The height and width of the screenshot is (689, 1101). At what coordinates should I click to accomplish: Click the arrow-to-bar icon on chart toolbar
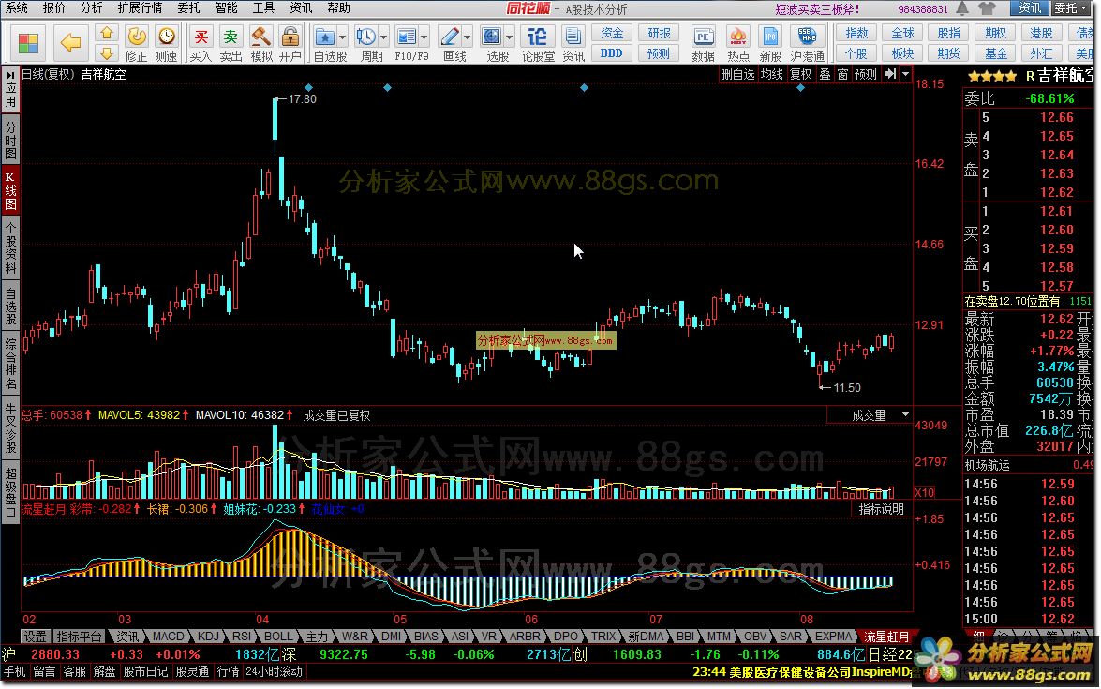[890, 74]
